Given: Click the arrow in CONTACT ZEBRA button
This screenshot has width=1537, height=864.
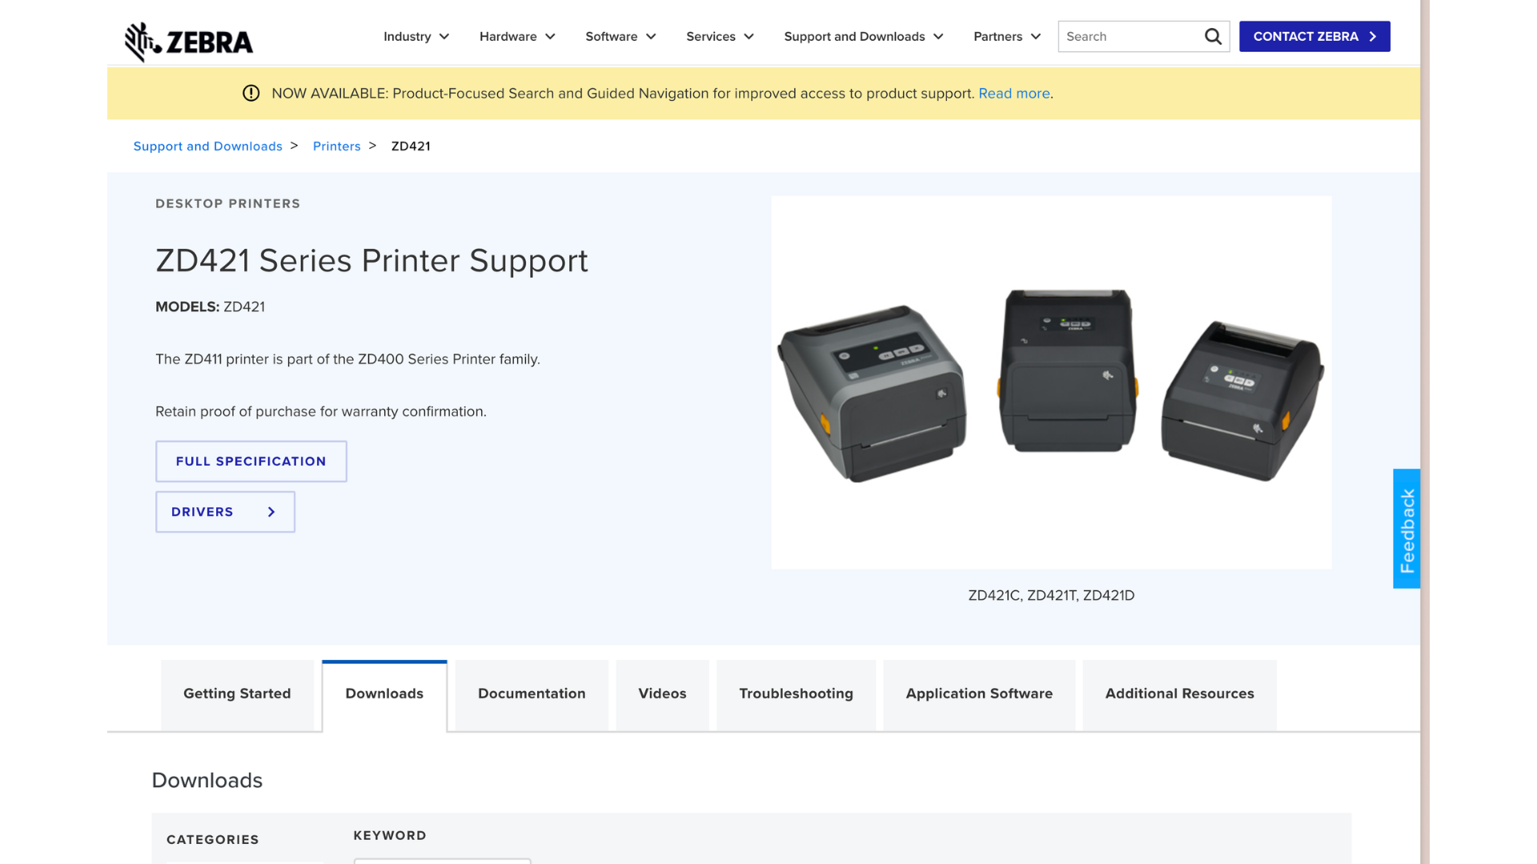Looking at the screenshot, I should pyautogui.click(x=1373, y=37).
